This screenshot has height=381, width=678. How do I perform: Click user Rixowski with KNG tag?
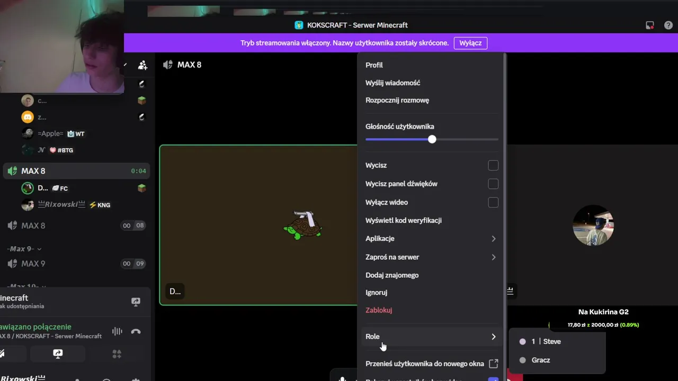[83, 205]
